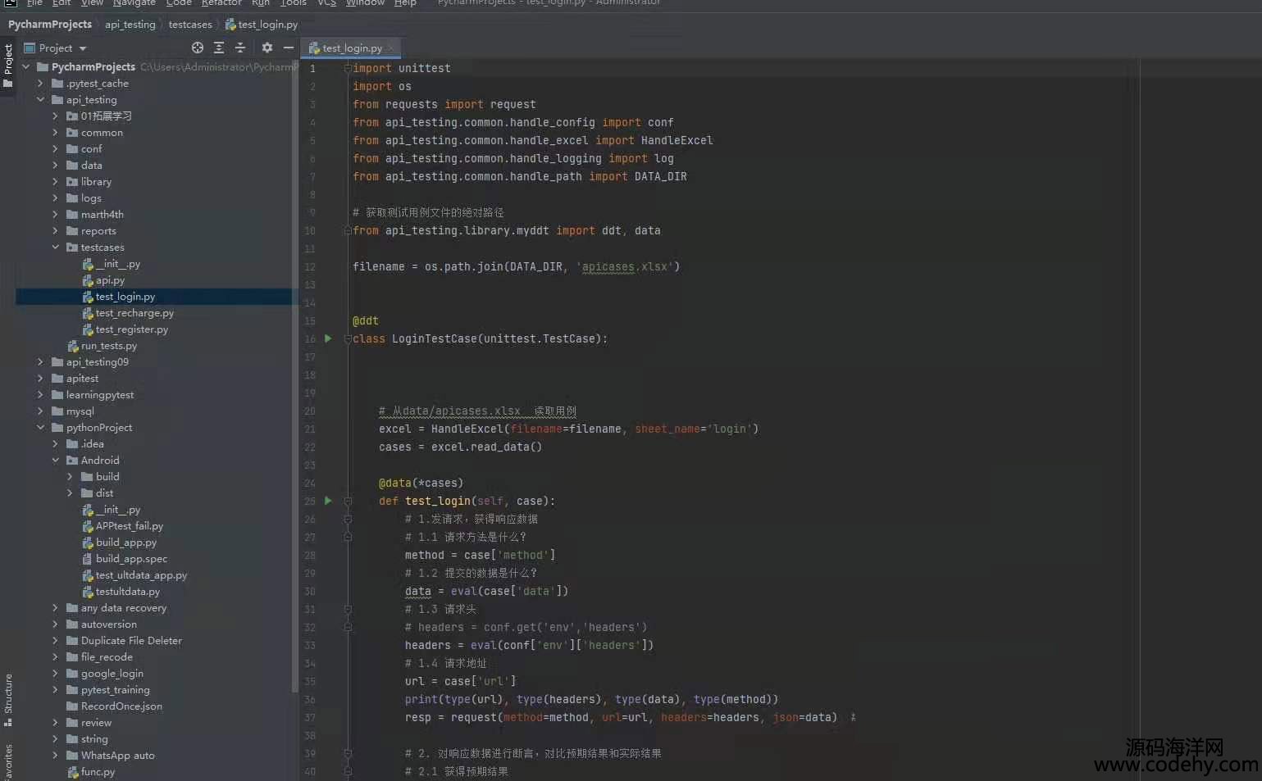Select RecordOnce.json file
The image size is (1262, 781).
[x=121, y=706]
